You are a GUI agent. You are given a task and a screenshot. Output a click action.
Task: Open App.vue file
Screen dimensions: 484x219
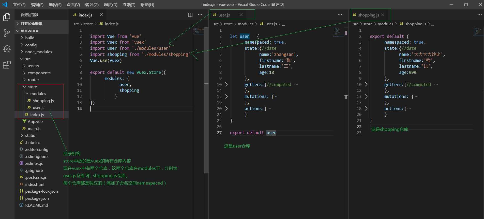pos(42,121)
